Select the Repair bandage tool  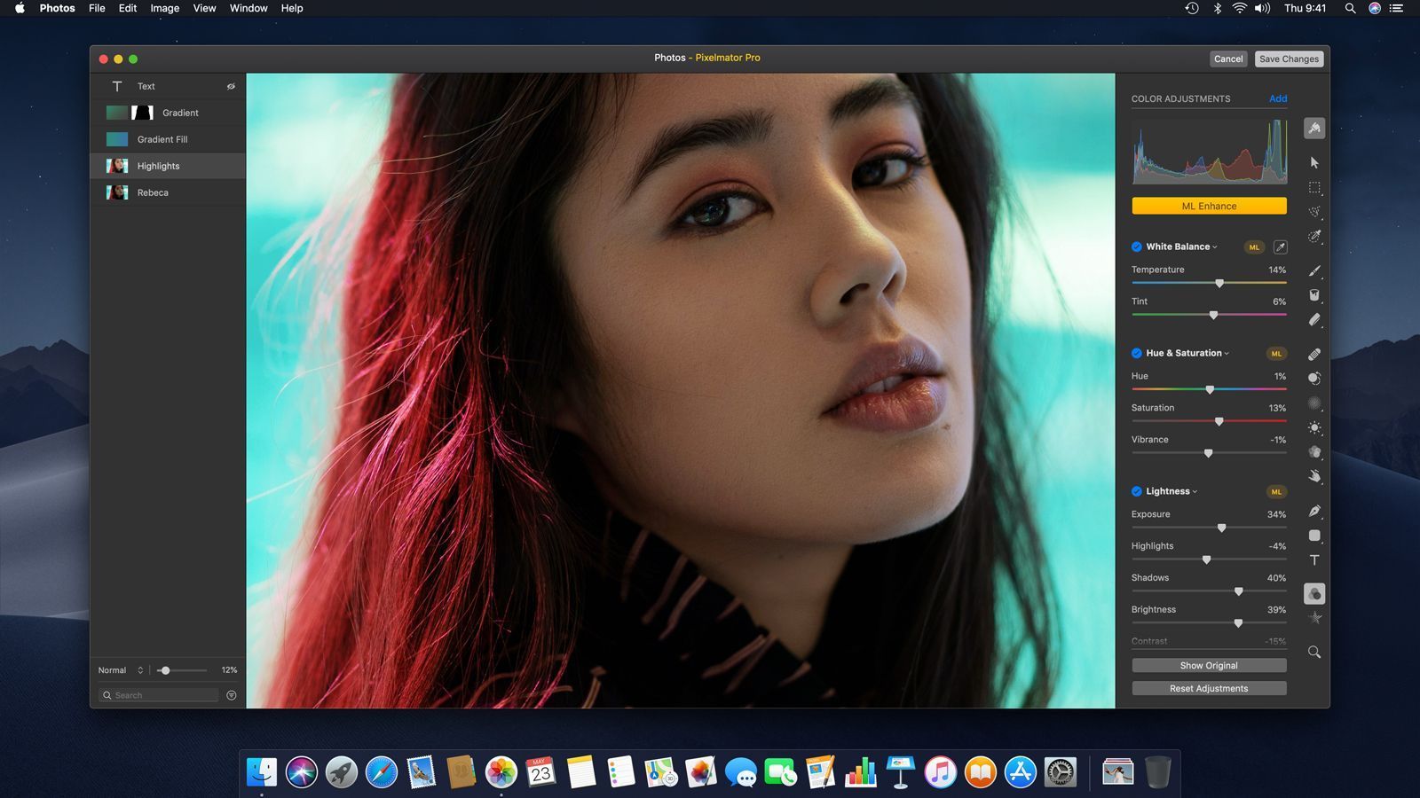[x=1314, y=354]
